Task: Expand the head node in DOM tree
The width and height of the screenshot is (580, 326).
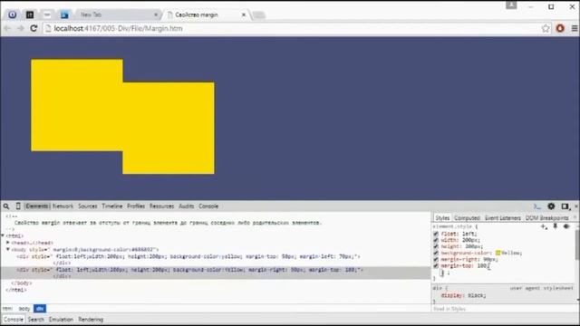Action: (8, 243)
